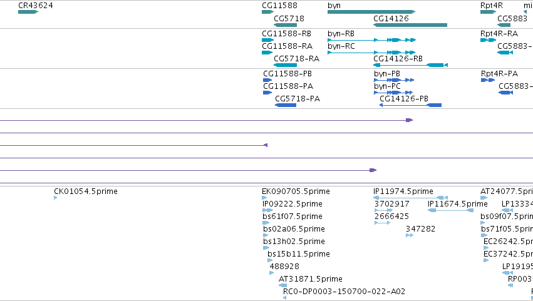The height and width of the screenshot is (301, 533).
Task: Click the 2666425 feature label
Action: tap(391, 217)
